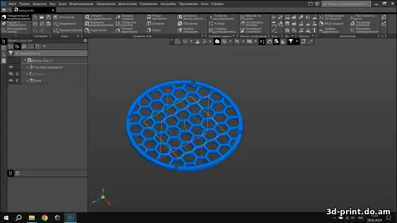Click Ребро жесткости rib tool
The height and width of the screenshot is (223, 397).
click(x=156, y=17)
